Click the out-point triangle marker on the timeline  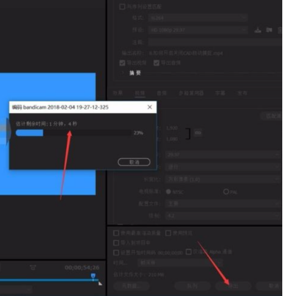(100, 284)
